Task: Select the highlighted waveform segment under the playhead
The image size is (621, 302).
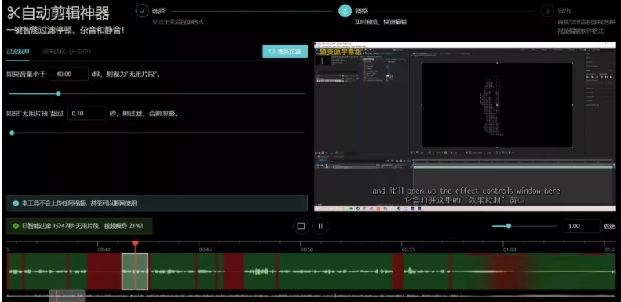Action: 135,271
